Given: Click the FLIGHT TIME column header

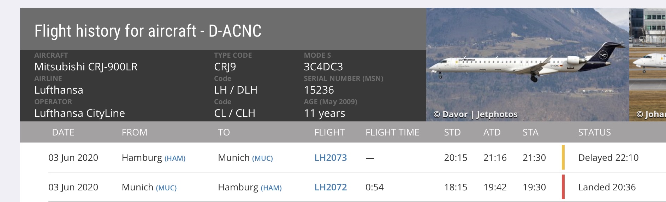Looking at the screenshot, I should pyautogui.click(x=392, y=132).
